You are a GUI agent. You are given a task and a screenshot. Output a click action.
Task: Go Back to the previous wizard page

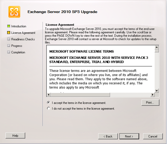coord(108,136)
